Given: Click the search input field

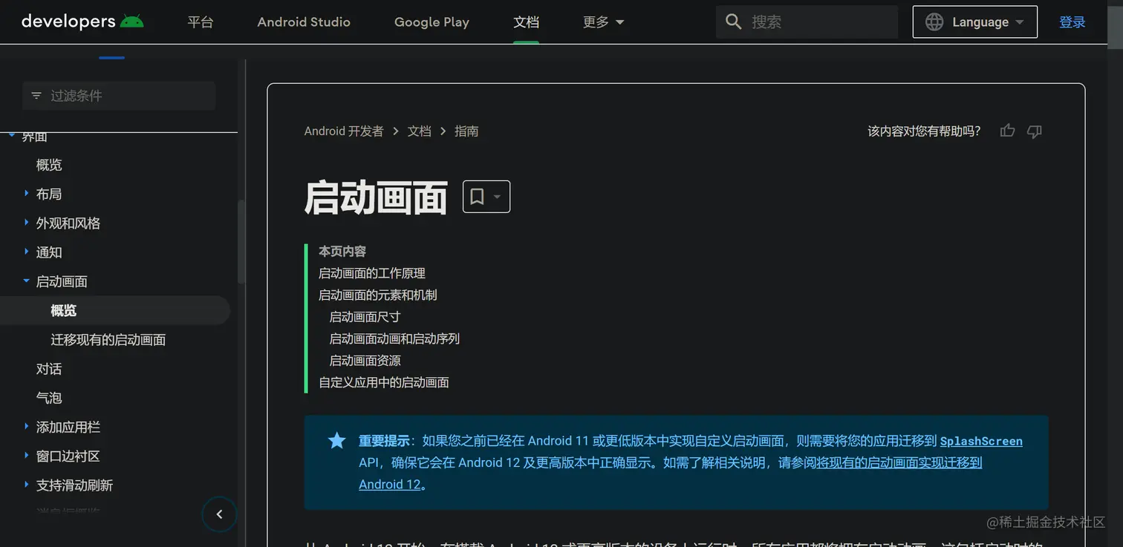Looking at the screenshot, I should 807,22.
